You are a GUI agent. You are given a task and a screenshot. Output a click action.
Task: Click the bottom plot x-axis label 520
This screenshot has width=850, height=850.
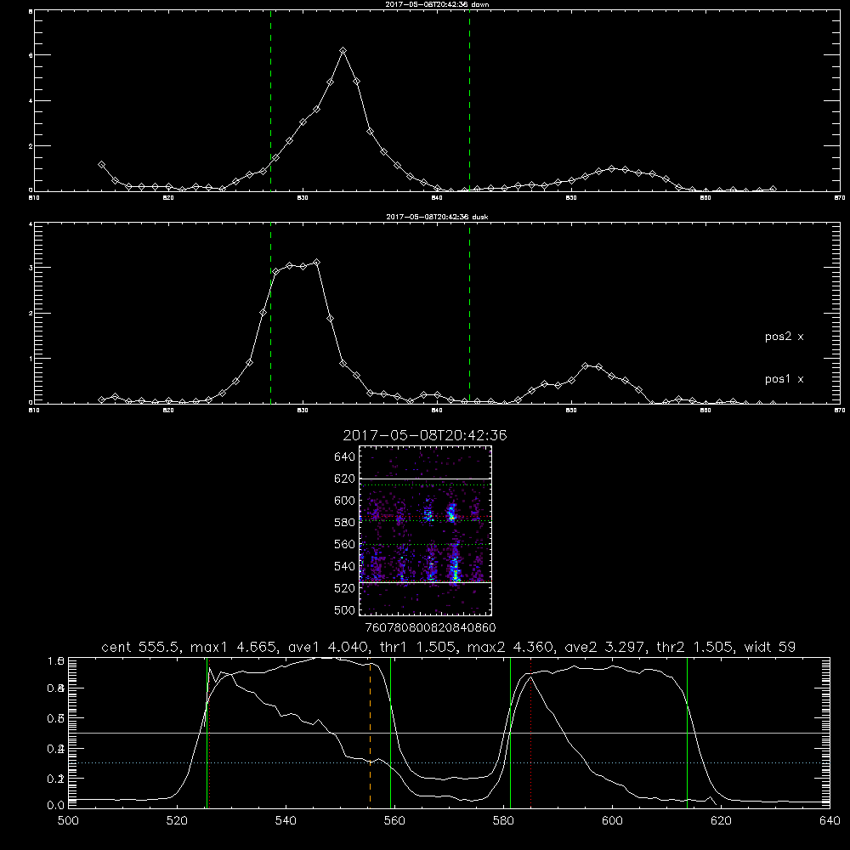click(x=177, y=821)
